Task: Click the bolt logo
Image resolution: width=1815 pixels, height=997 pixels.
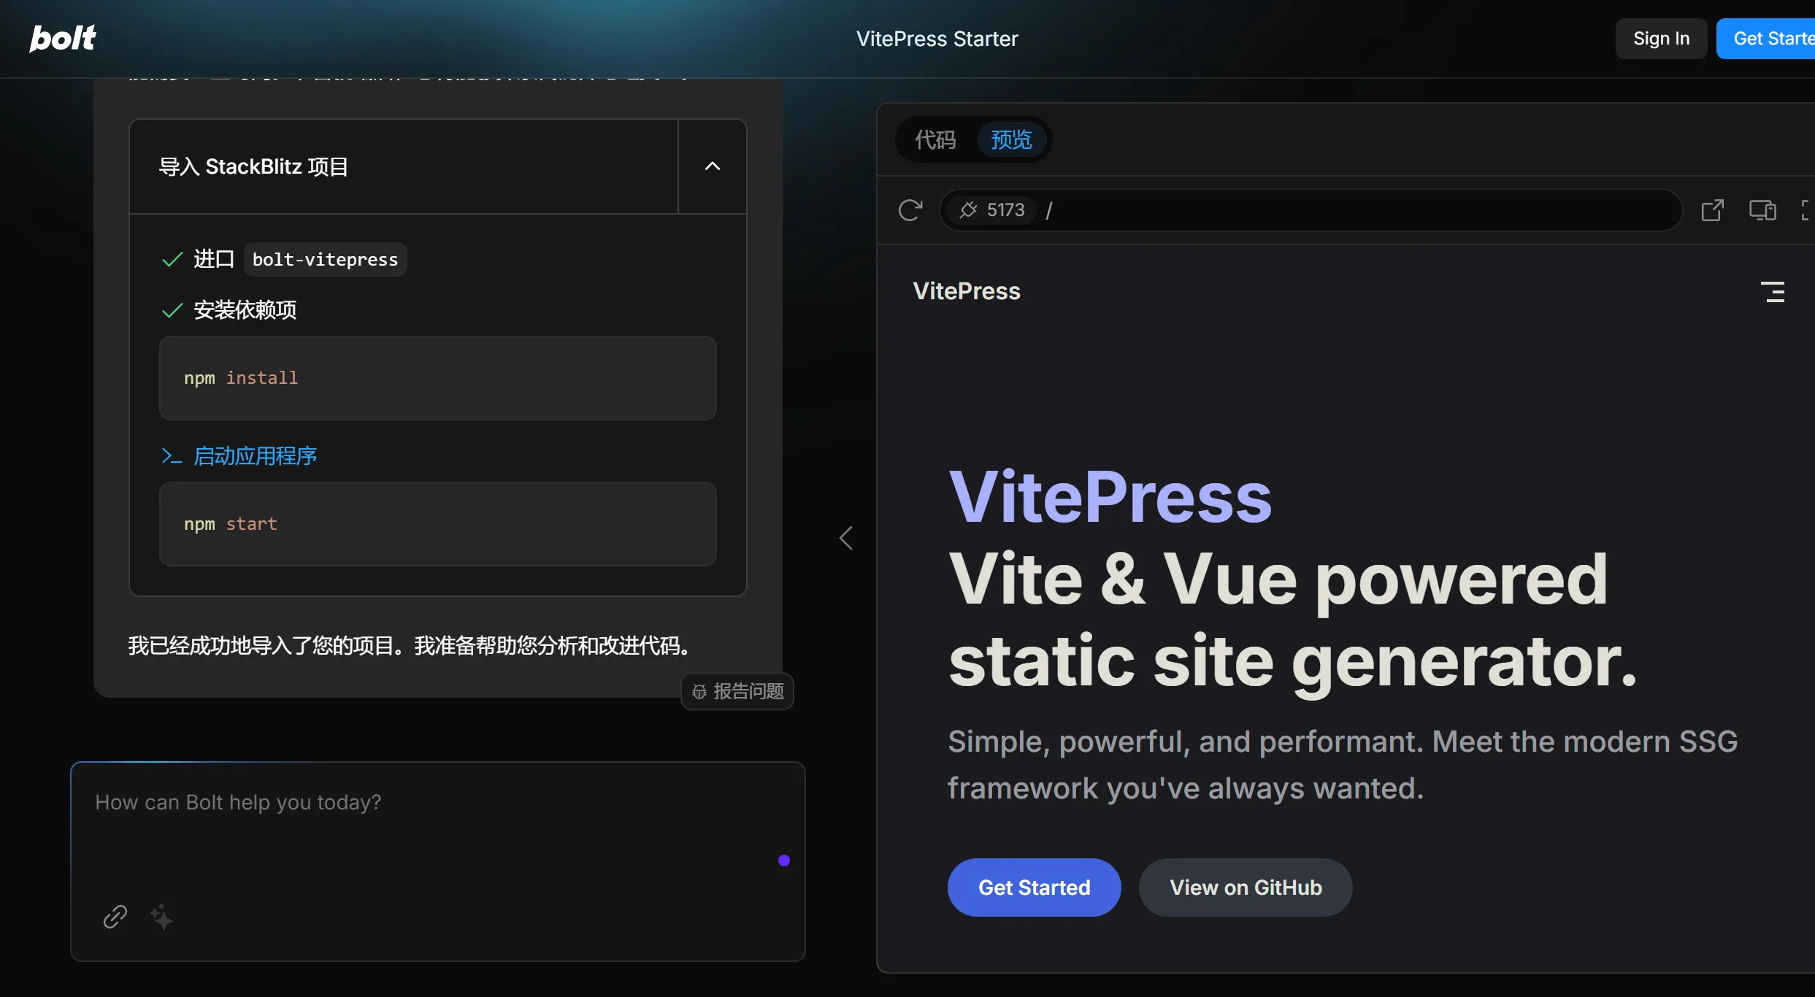Action: point(63,38)
